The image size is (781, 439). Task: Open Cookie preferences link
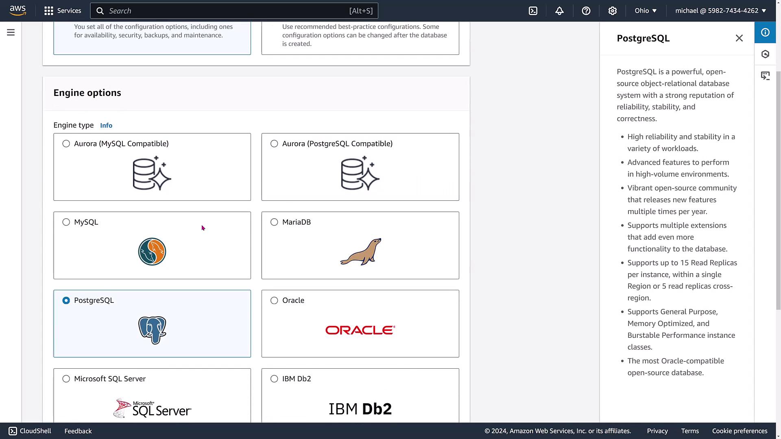(x=740, y=431)
